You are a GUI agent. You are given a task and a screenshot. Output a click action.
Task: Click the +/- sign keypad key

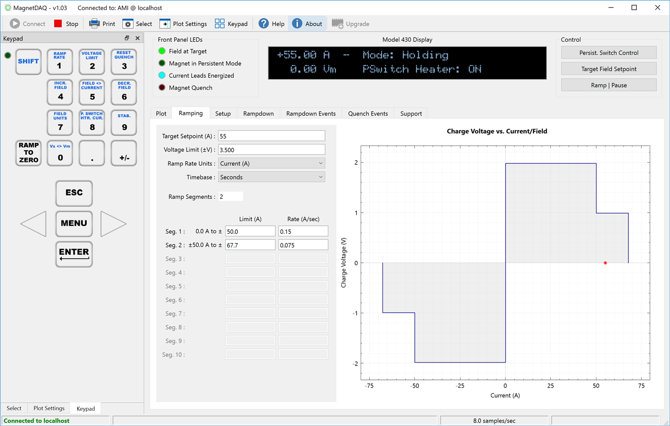(124, 153)
